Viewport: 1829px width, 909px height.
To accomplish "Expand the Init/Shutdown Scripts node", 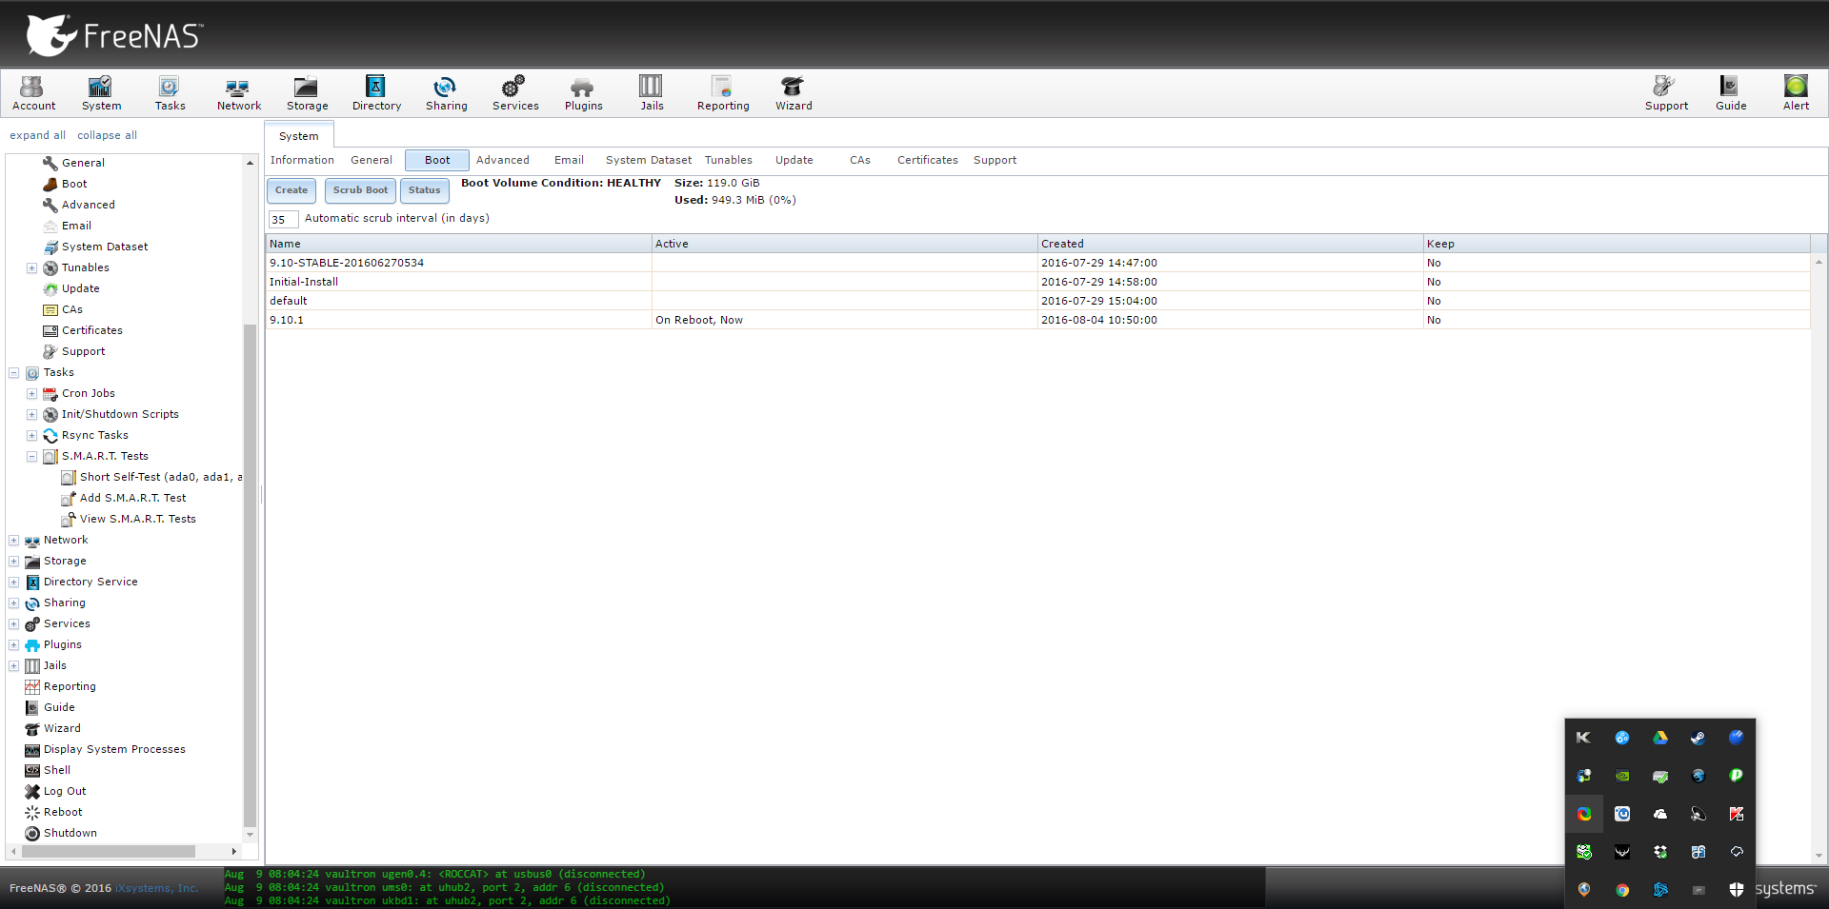I will [x=31, y=415].
